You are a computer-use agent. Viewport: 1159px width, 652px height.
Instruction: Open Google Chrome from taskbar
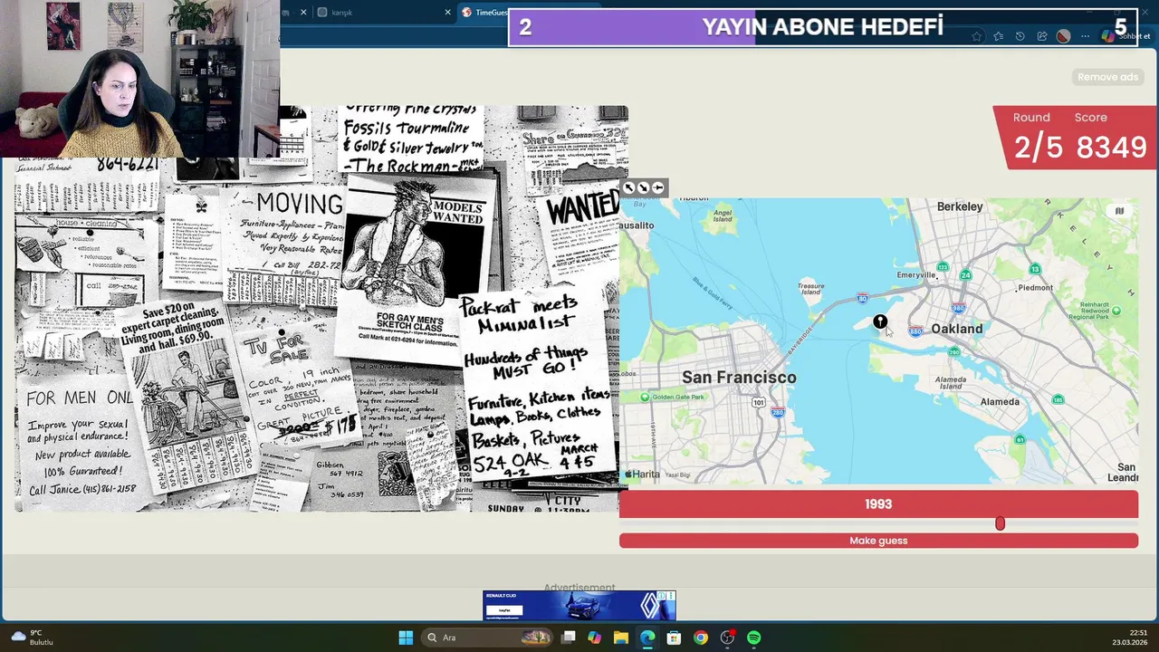(700, 638)
